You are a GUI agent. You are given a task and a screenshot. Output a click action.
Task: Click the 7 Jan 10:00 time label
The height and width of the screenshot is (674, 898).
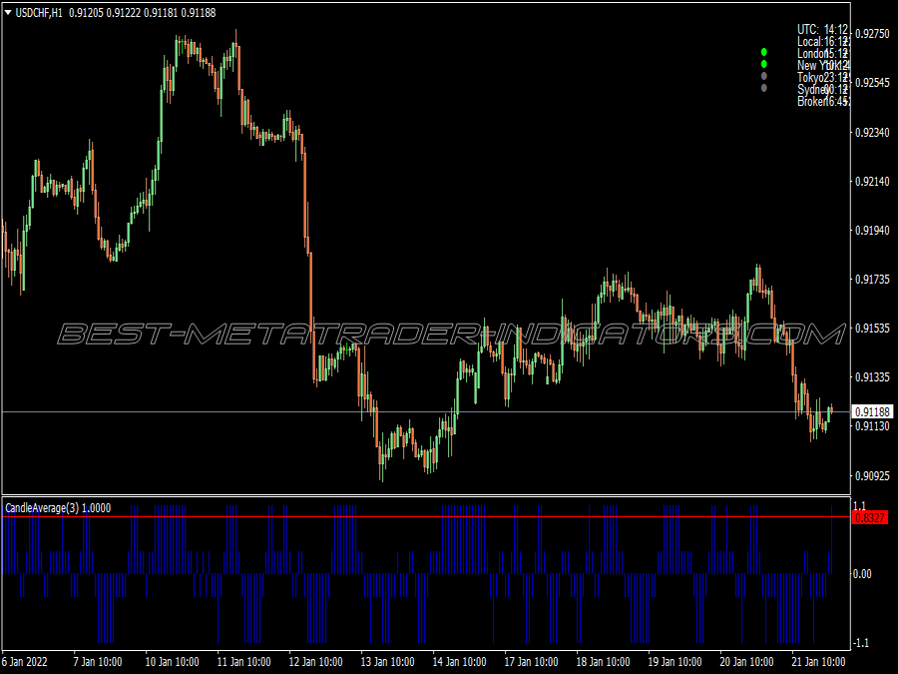98,661
